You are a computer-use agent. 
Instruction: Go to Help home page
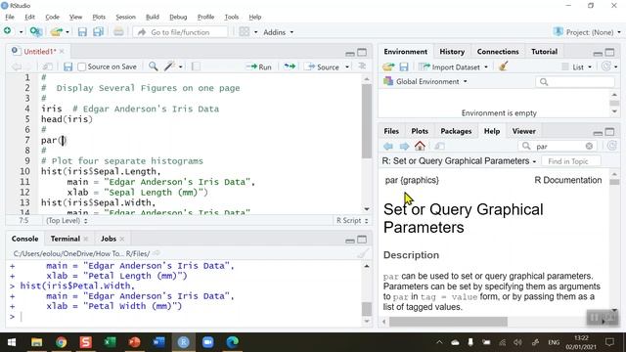pyautogui.click(x=420, y=146)
